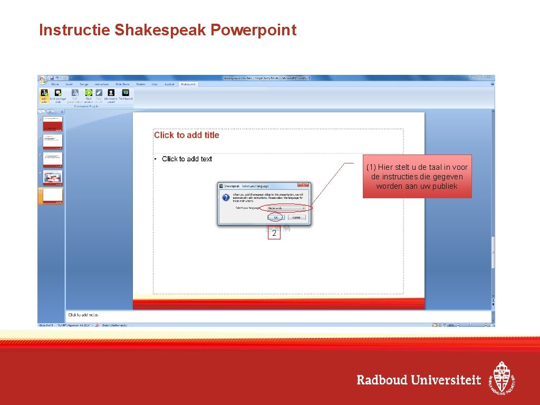Click OK in the language dialog
This screenshot has height=405, width=540.
pyautogui.click(x=276, y=217)
